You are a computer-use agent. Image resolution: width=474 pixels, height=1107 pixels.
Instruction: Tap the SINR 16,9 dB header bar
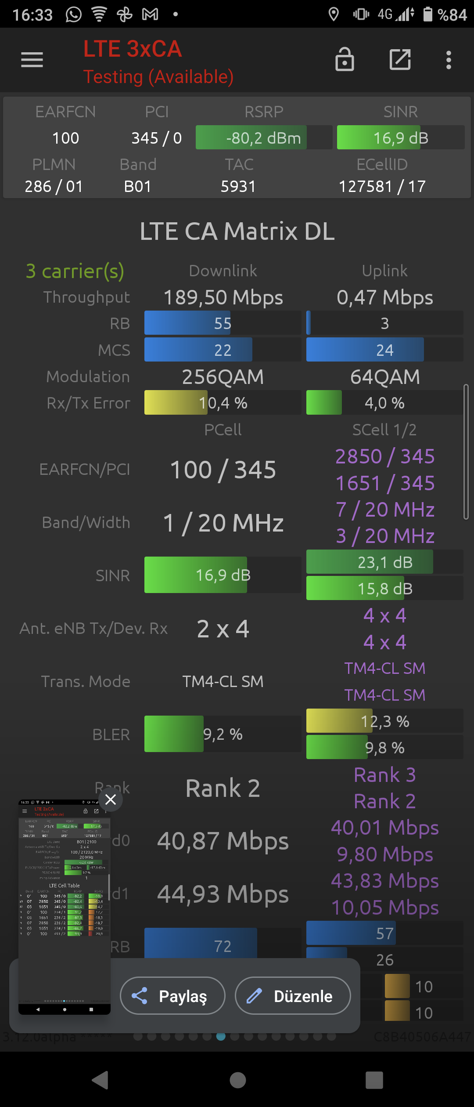click(401, 137)
